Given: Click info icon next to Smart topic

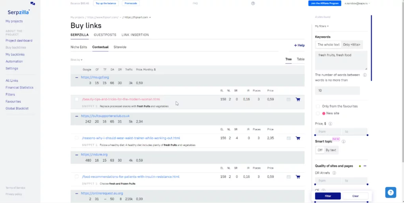Looking at the screenshot, I should coord(344,141).
